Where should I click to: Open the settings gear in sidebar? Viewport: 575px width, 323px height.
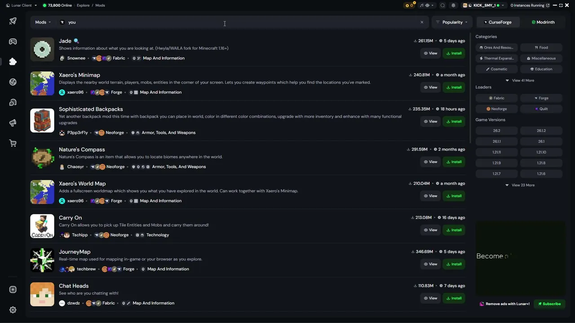(13, 310)
